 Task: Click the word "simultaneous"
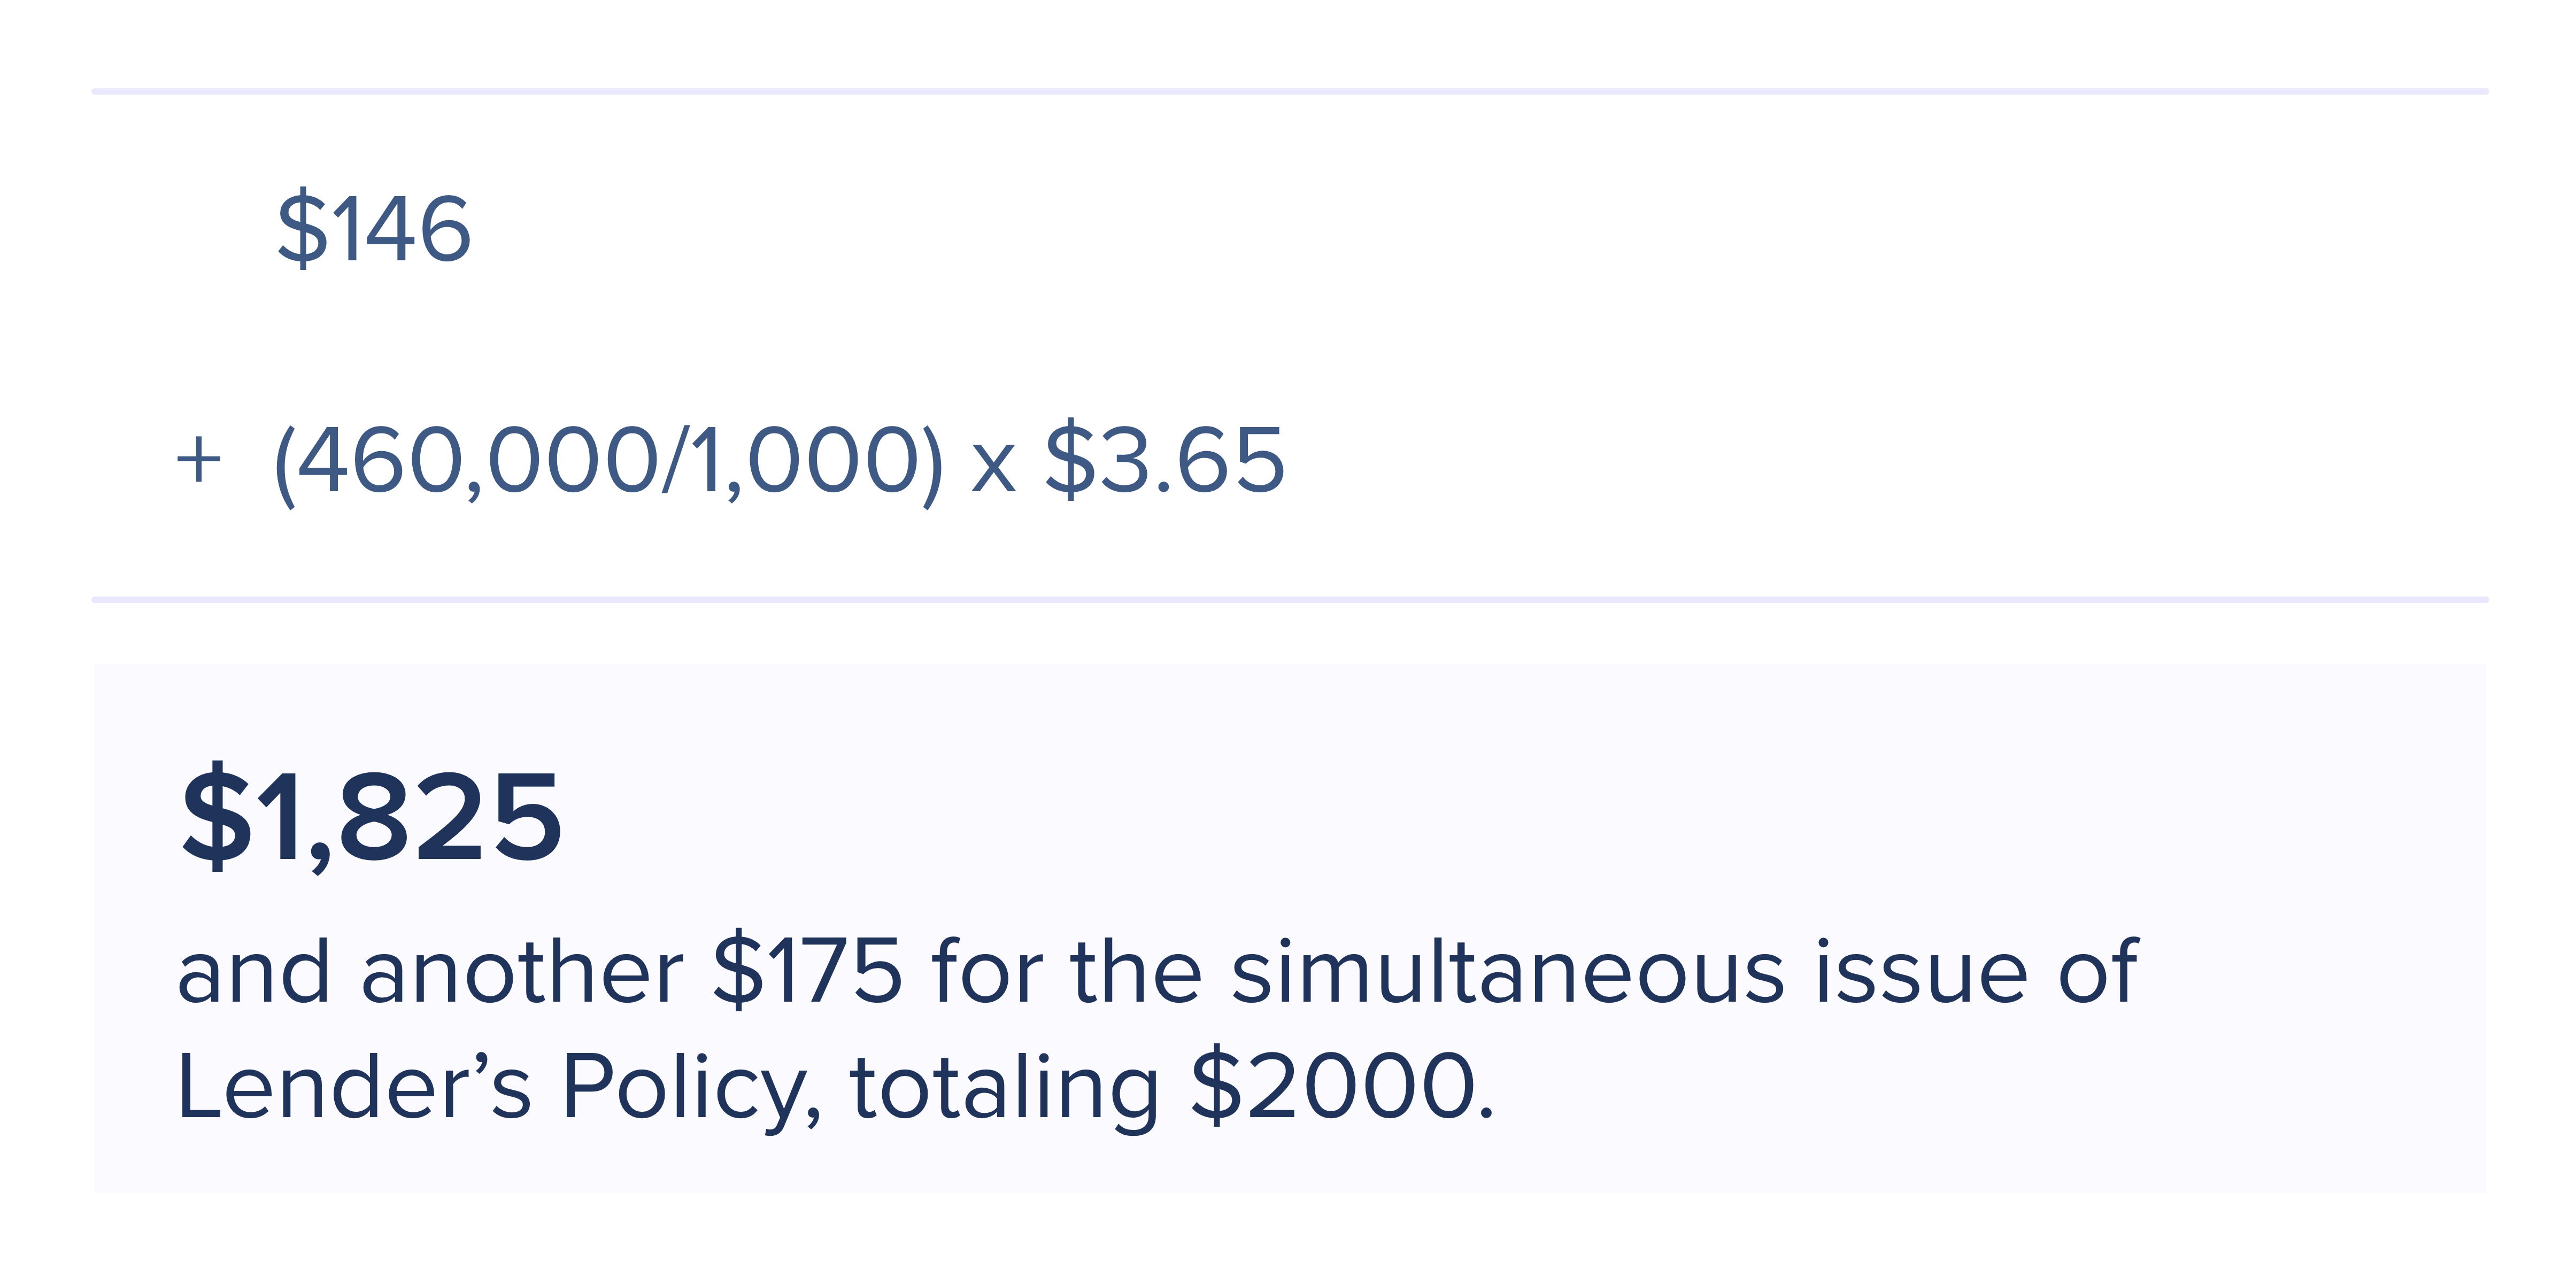(1507, 971)
